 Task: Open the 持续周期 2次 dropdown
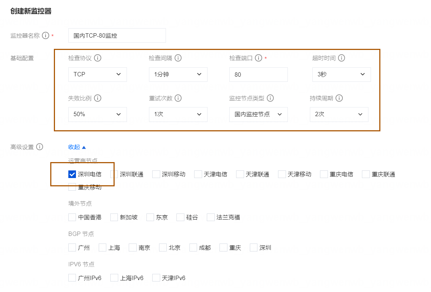point(339,114)
